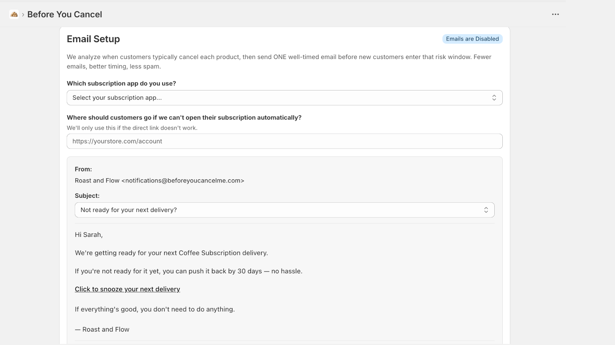
Task: Click the pancake stack app icon in breadcrumb
Action: point(14,14)
